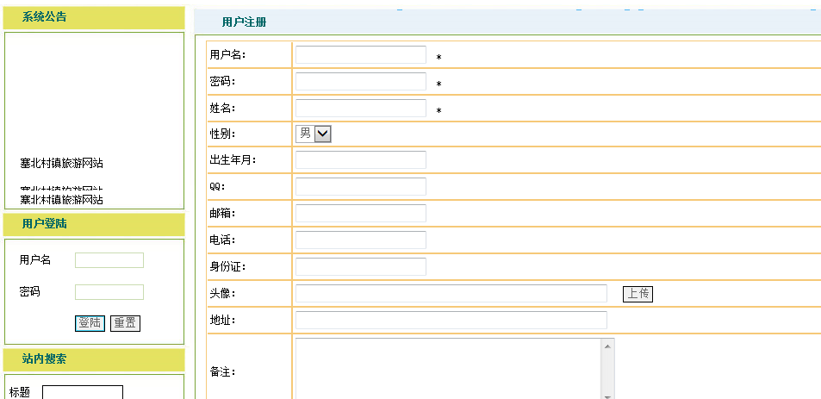The height and width of the screenshot is (399, 821).
Task: Click the 标题 field under 站内搜索
Action: 83,393
